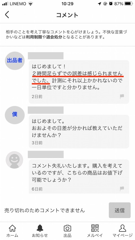Tap the username above the 日差 question
Screen dimensions: 135x240
point(46,110)
